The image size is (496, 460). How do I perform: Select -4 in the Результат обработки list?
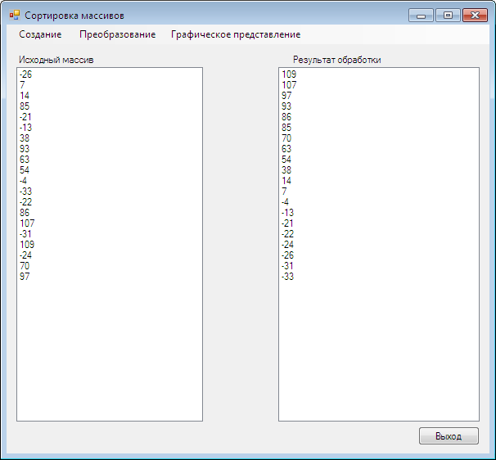tap(379, 202)
